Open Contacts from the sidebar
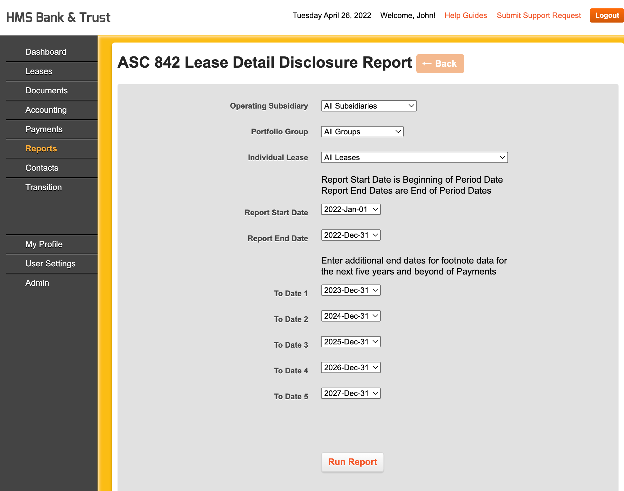 pos(42,168)
